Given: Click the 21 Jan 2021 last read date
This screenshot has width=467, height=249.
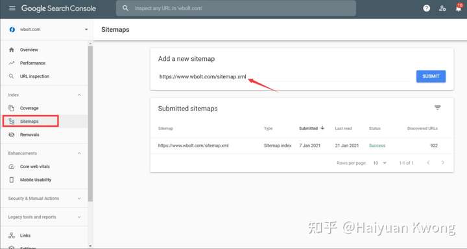Looking at the screenshot, I should tap(346, 146).
